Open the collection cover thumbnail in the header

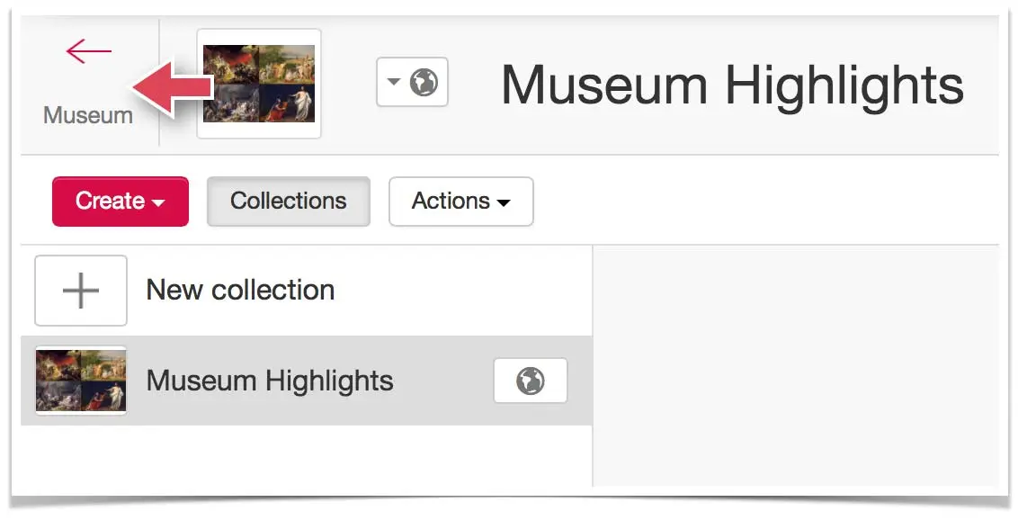(x=259, y=83)
